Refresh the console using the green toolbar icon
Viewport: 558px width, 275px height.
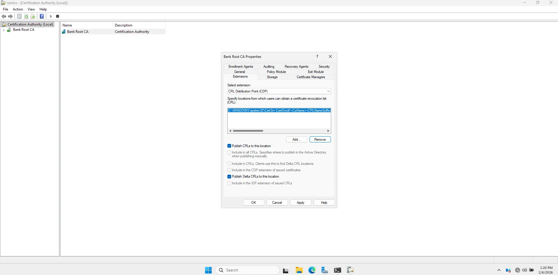[x=26, y=16]
